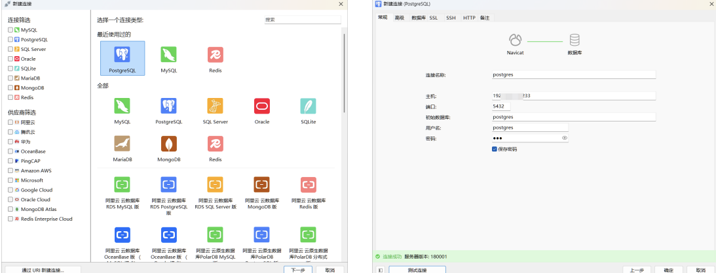Screen dimensions: 716x273
Task: Tick the SQL Server filter checkbox
Action: 10,49
